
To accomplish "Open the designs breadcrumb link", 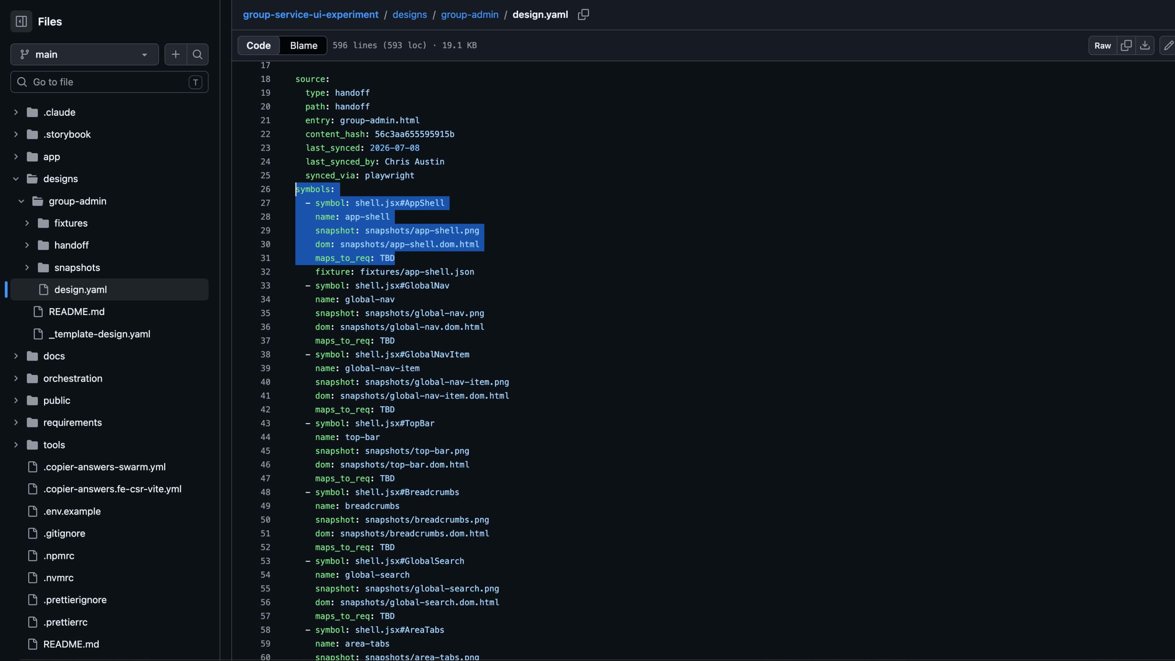I will (410, 15).
